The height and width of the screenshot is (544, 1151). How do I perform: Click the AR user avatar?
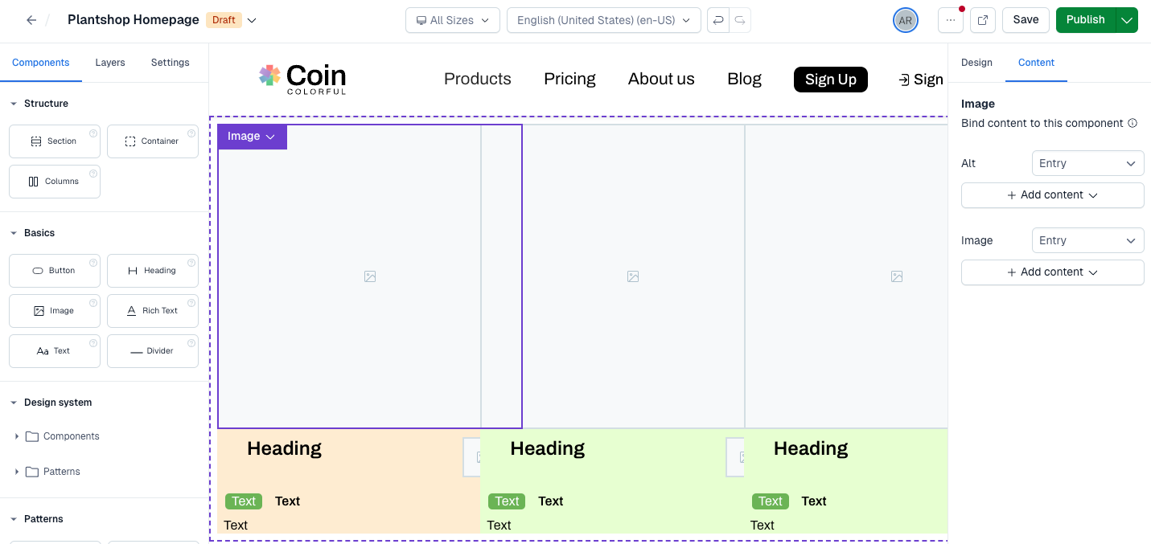point(906,20)
